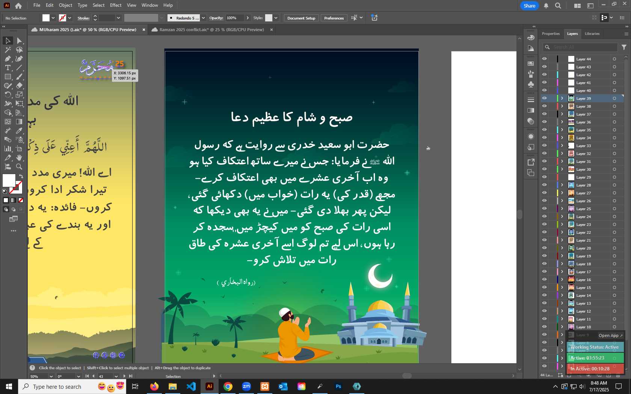Open the Illustrator Home screen icon

[18, 6]
